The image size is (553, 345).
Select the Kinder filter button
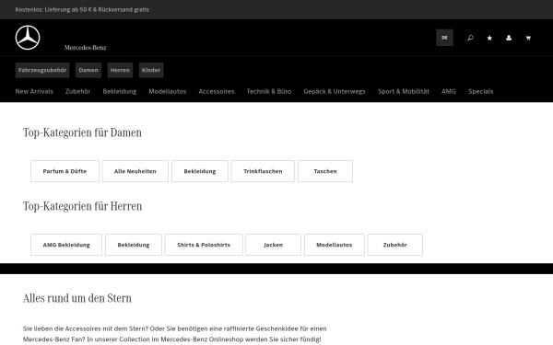(151, 70)
